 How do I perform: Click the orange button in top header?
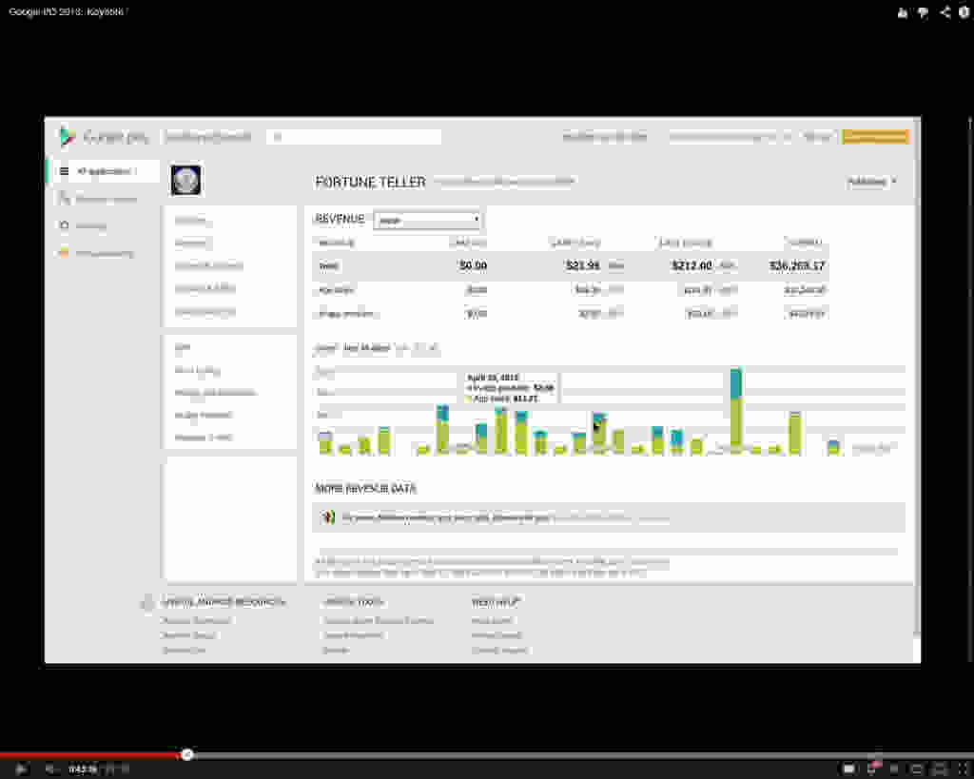click(x=874, y=137)
